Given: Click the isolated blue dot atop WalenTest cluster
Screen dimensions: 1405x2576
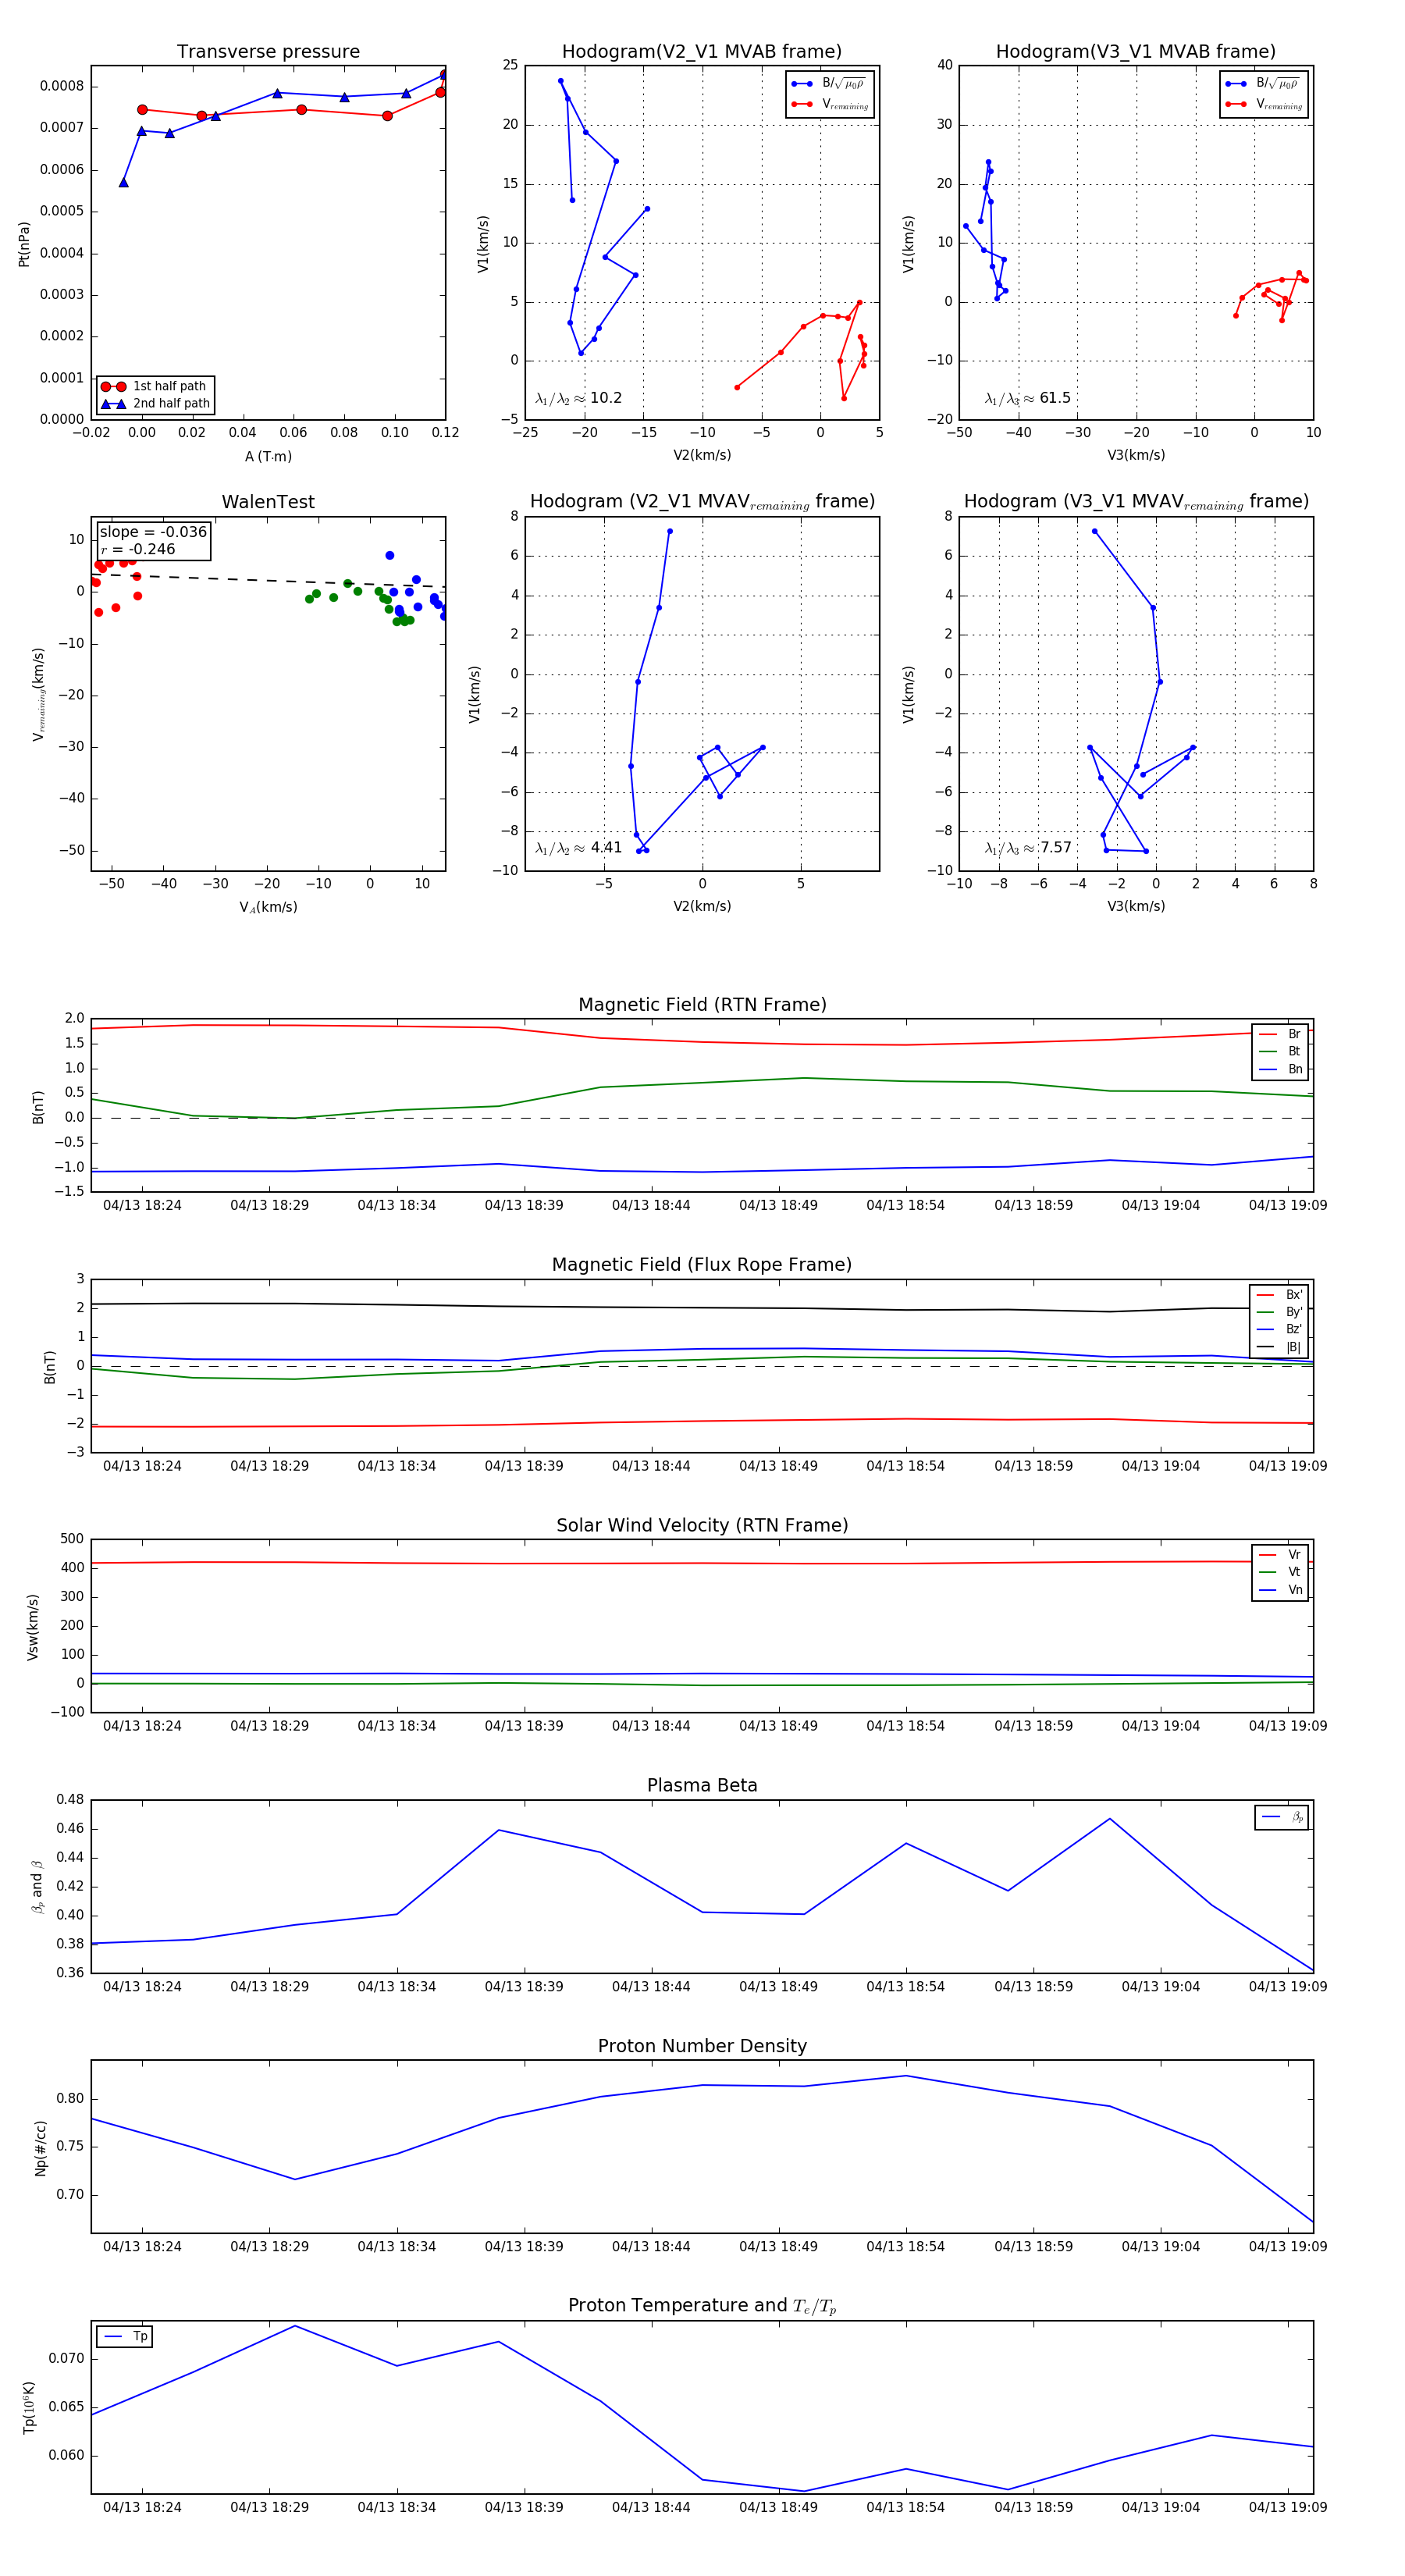Looking at the screenshot, I should [390, 555].
